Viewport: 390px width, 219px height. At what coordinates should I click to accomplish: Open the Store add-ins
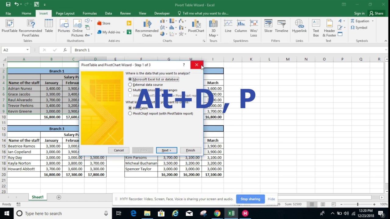(x=104, y=23)
